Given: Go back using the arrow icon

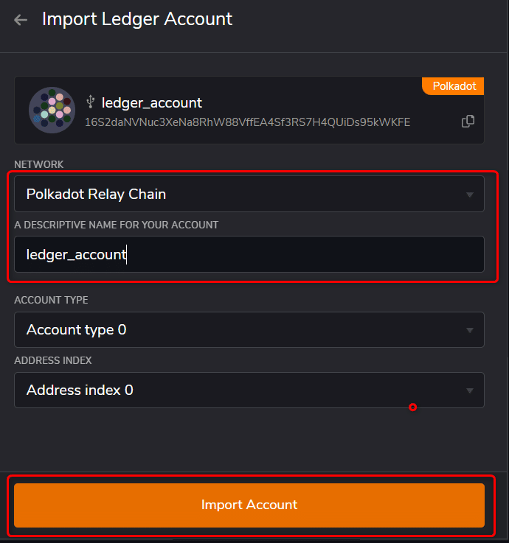Looking at the screenshot, I should click(x=21, y=20).
